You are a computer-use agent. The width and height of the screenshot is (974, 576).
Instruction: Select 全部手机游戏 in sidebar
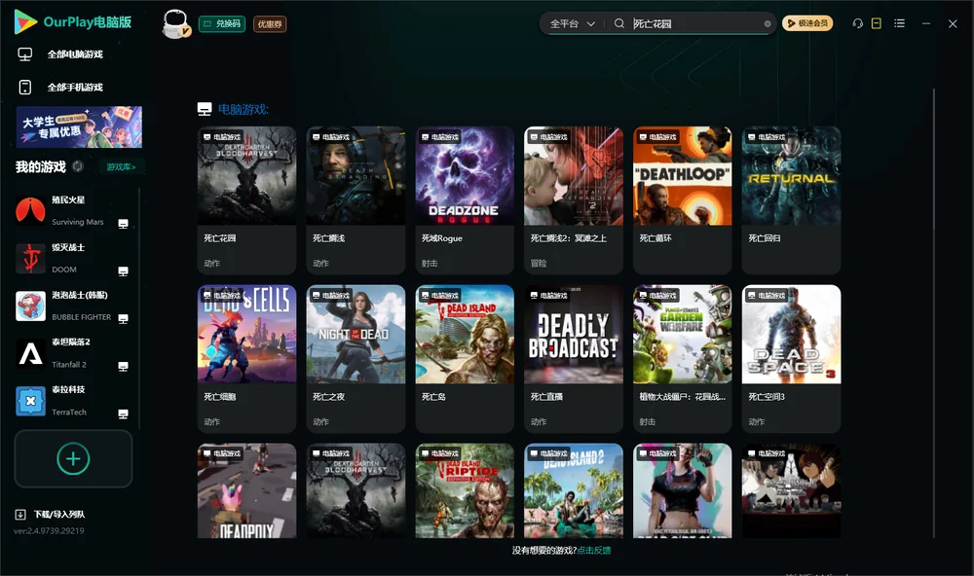tap(75, 87)
